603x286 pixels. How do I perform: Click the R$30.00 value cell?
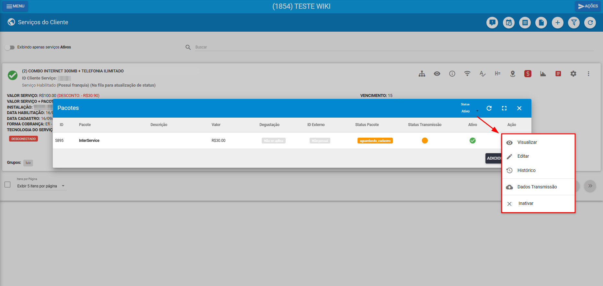pos(219,141)
